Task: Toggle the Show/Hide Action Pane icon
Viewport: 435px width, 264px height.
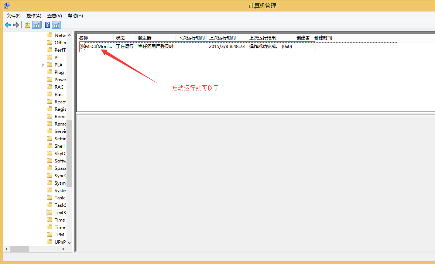Action: pos(56,25)
